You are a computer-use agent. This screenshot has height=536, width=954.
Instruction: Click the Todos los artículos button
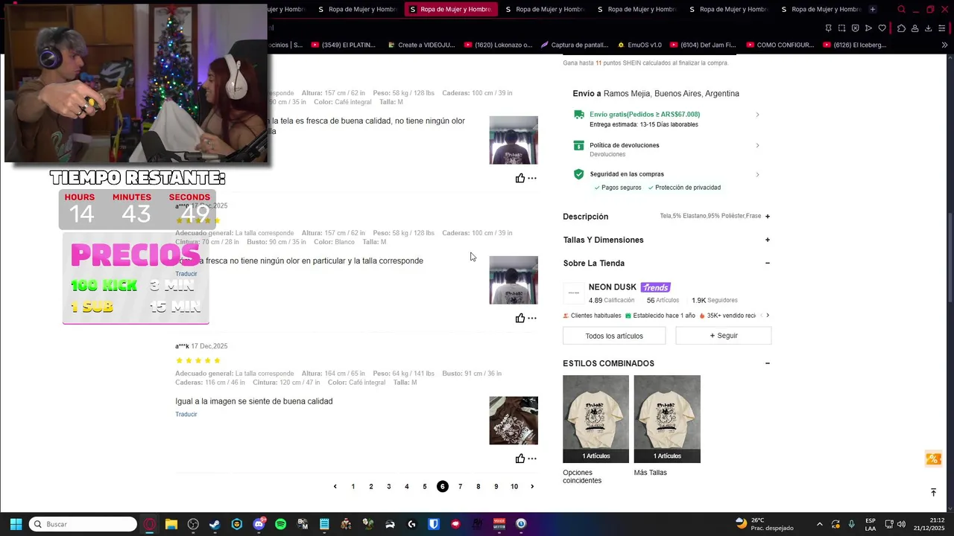point(614,336)
